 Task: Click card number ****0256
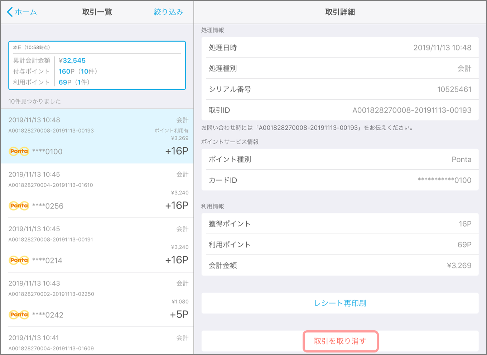point(48,206)
